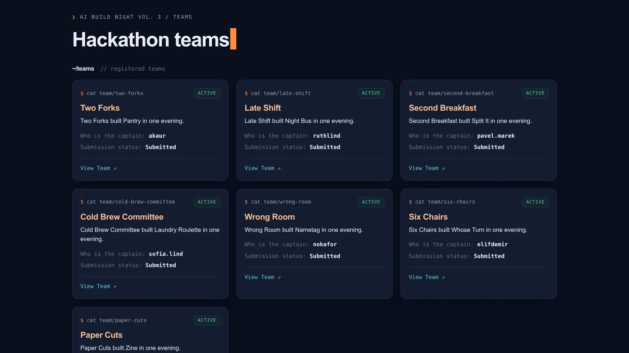This screenshot has height=353, width=629.
Task: Open View Team link for Wrong Room
Action: [x=263, y=277]
